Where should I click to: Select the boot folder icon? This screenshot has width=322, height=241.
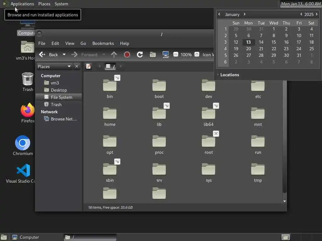[159, 85]
